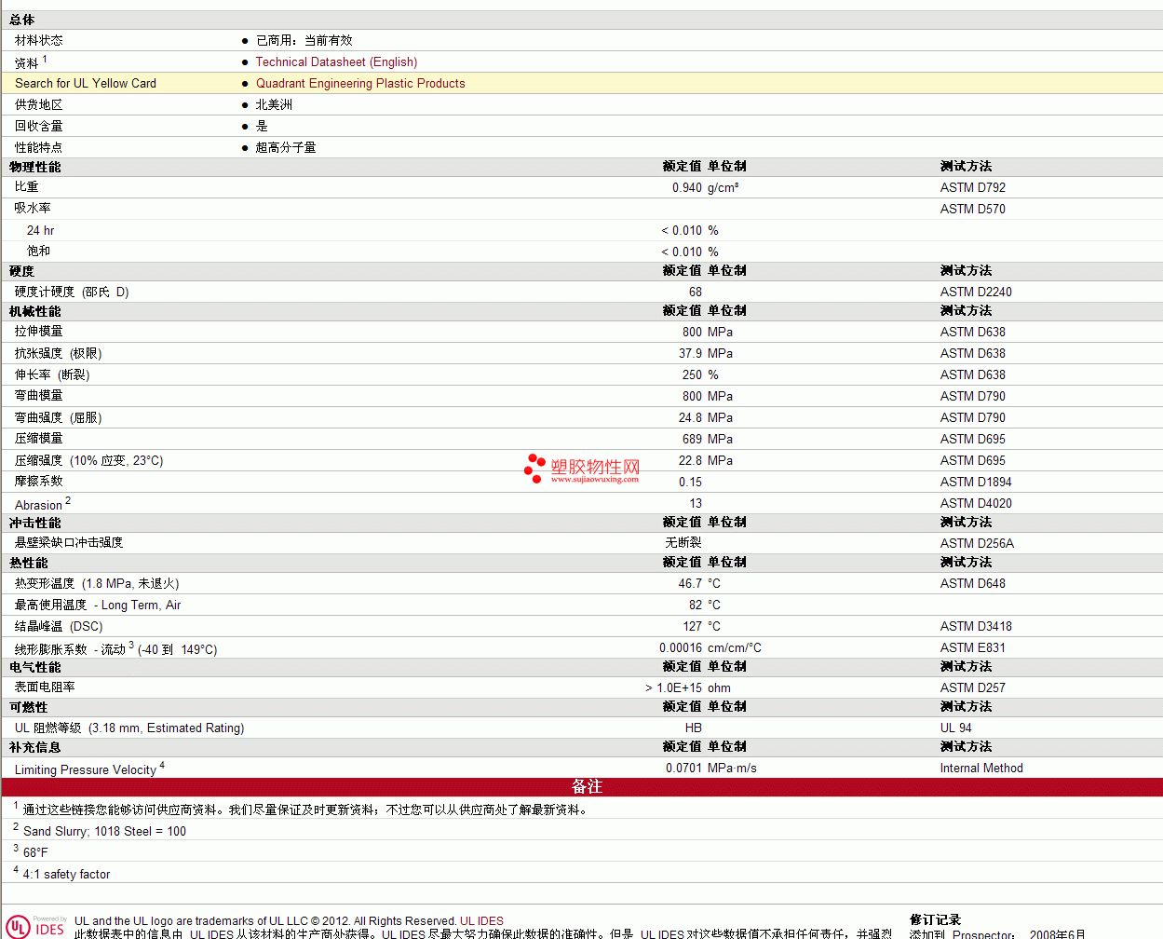Select heat deflection value 46.7
Image resolution: width=1163 pixels, height=939 pixels.
(690, 583)
